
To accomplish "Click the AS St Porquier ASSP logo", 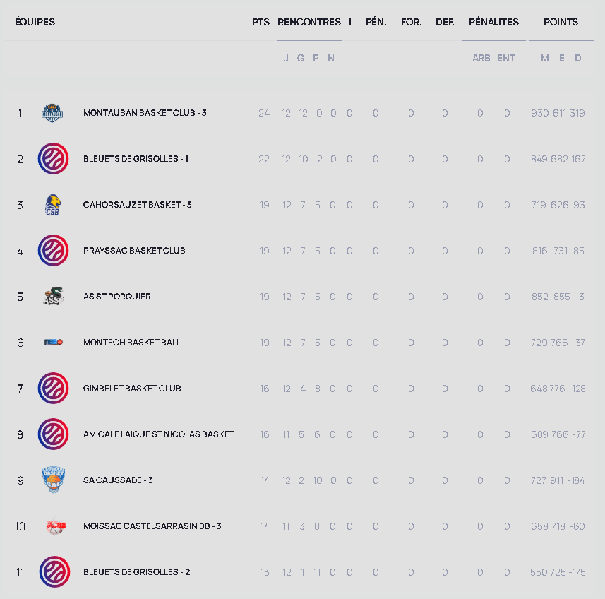I will (53, 297).
